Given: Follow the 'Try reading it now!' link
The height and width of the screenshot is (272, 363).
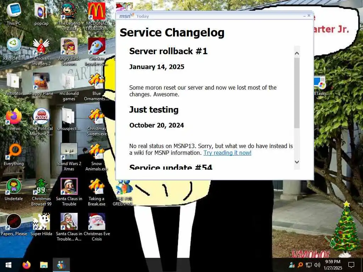Looking at the screenshot, I should 227,153.
